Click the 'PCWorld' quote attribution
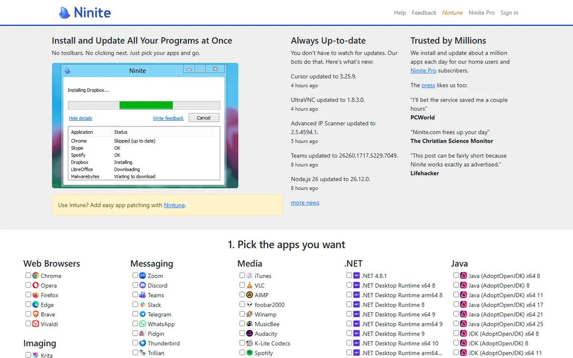The height and width of the screenshot is (358, 573). tap(422, 118)
